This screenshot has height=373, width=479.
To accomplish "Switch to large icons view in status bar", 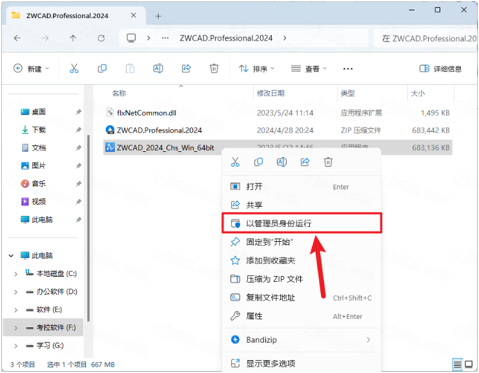I will pyautogui.click(x=470, y=364).
